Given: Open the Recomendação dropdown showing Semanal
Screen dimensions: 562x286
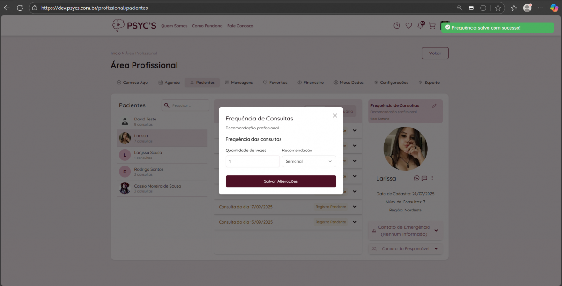Looking at the screenshot, I should coord(309,161).
